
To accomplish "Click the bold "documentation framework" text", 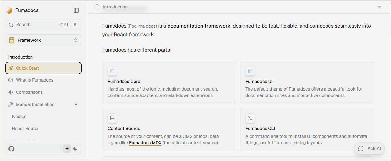I will pos(199,26).
